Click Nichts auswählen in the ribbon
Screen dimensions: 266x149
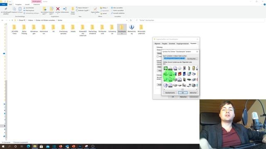[117, 10]
